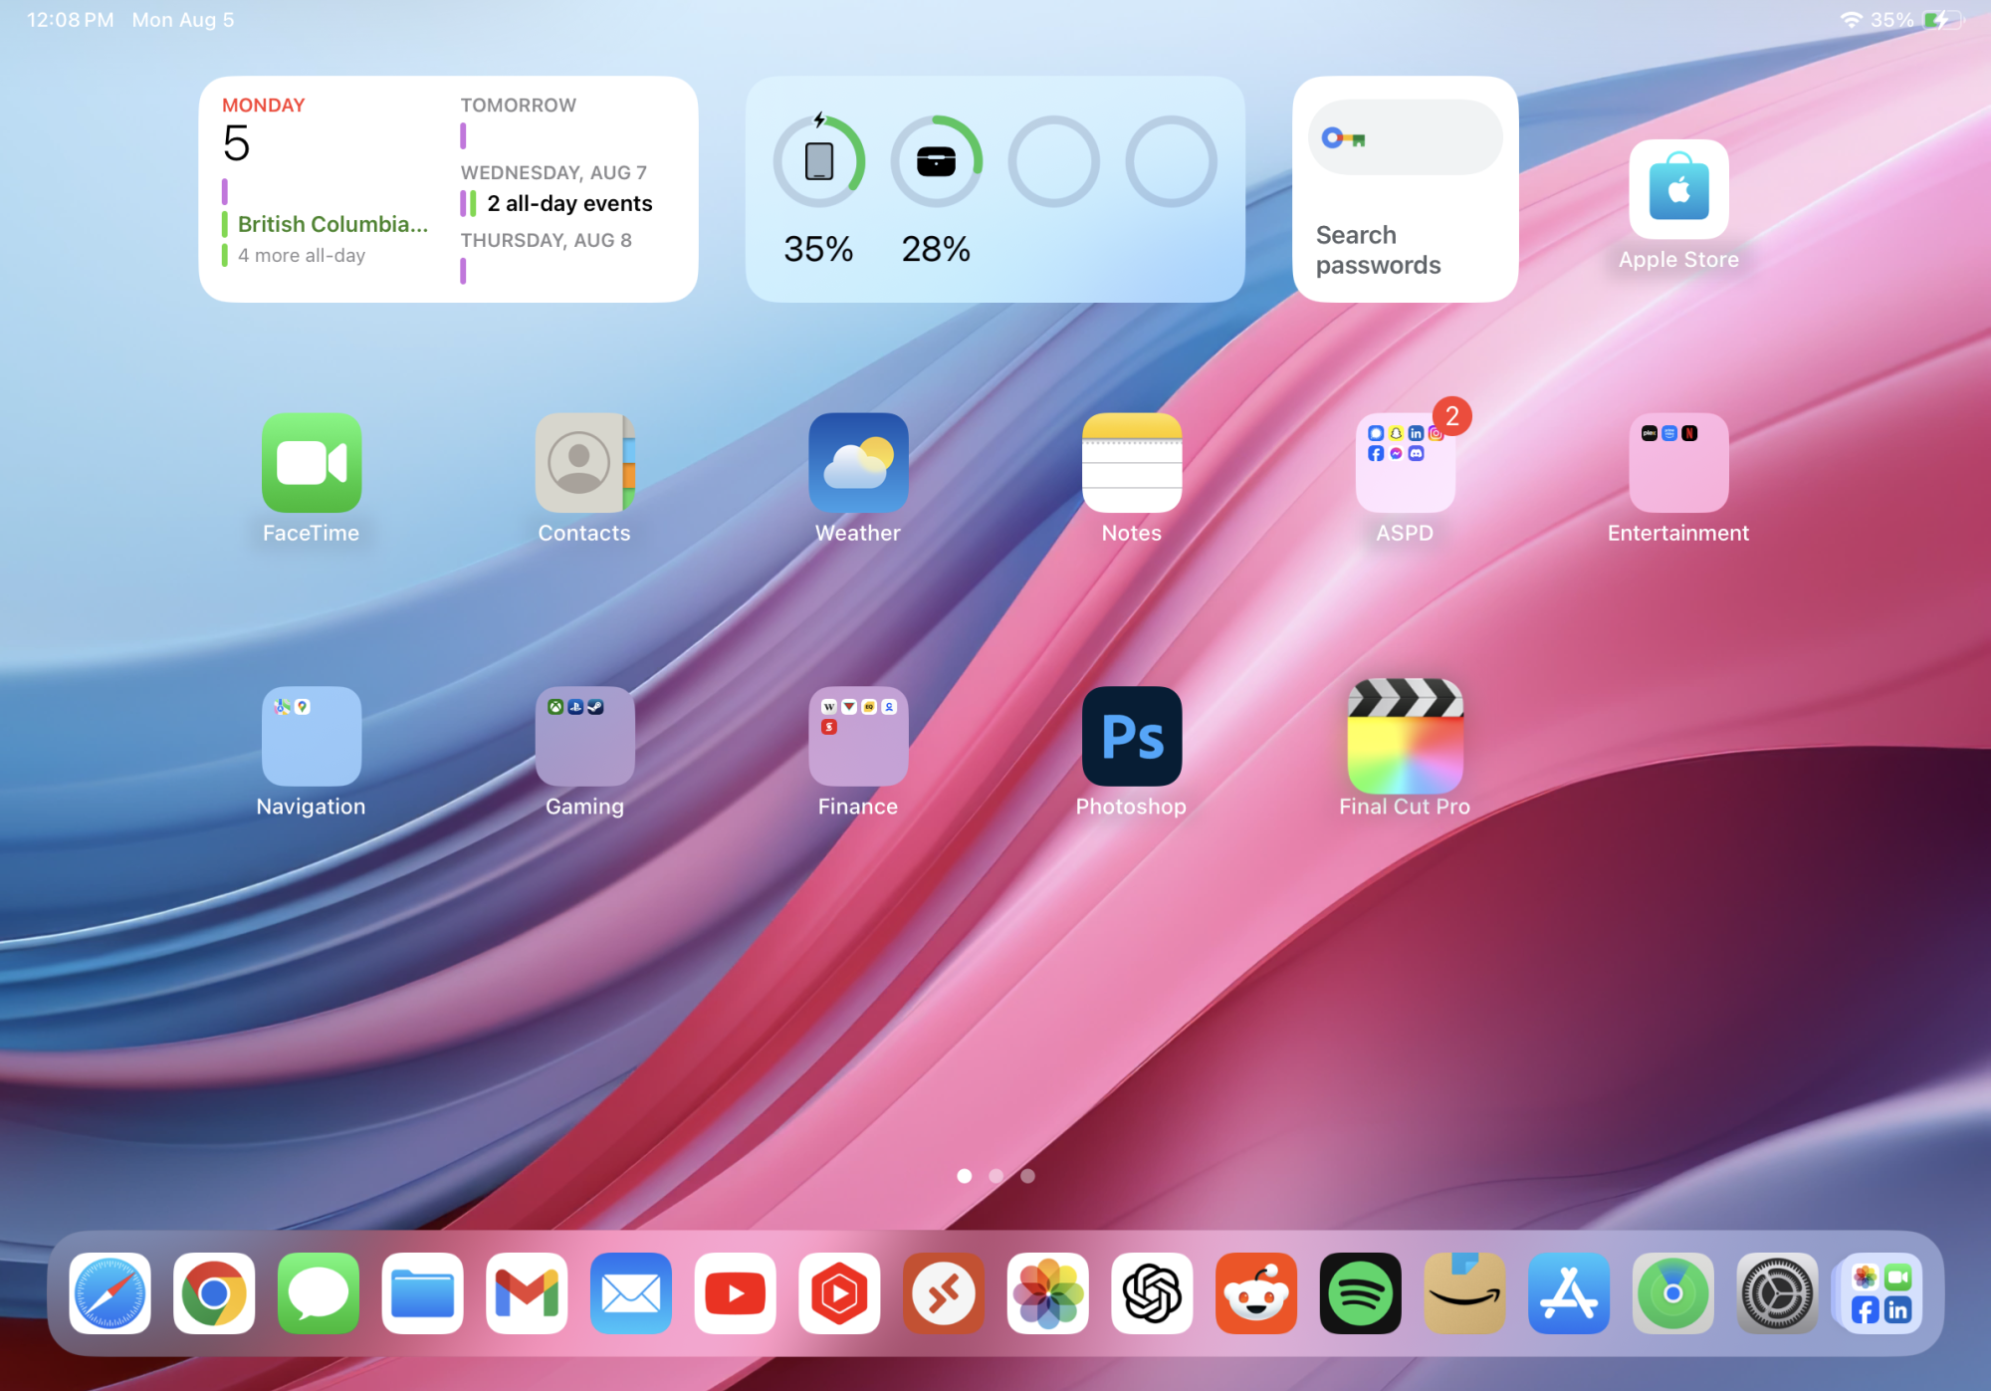This screenshot has width=1991, height=1391.
Task: Open the App Library in the dock
Action: click(1880, 1293)
